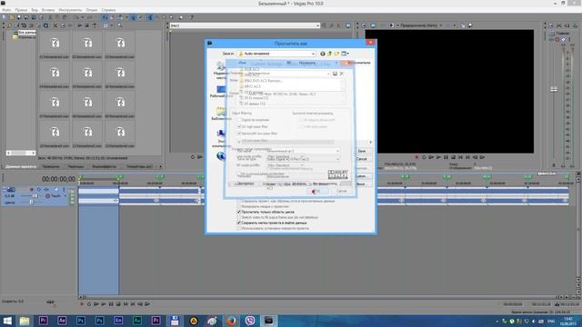Open the Инструменты menu

coord(70,10)
